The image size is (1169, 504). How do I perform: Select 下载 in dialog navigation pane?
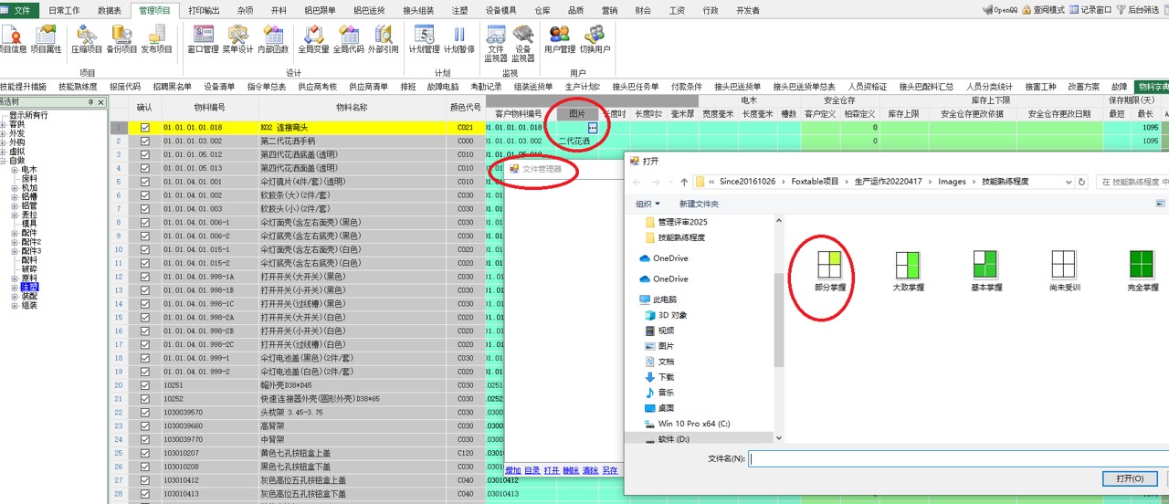pyautogui.click(x=659, y=377)
